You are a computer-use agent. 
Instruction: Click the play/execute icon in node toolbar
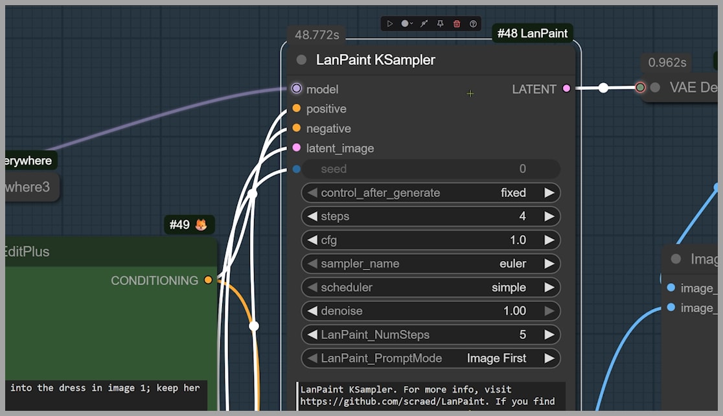click(x=390, y=24)
